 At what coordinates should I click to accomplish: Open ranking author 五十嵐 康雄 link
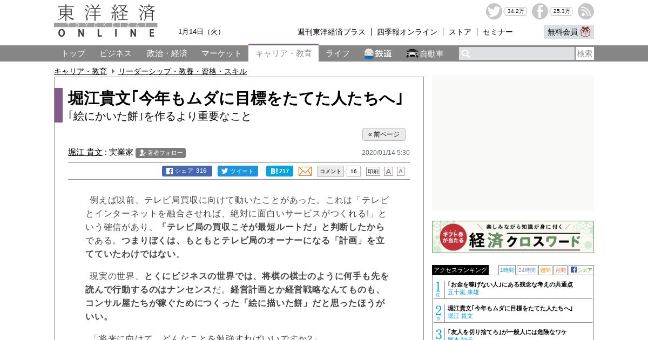click(x=463, y=292)
